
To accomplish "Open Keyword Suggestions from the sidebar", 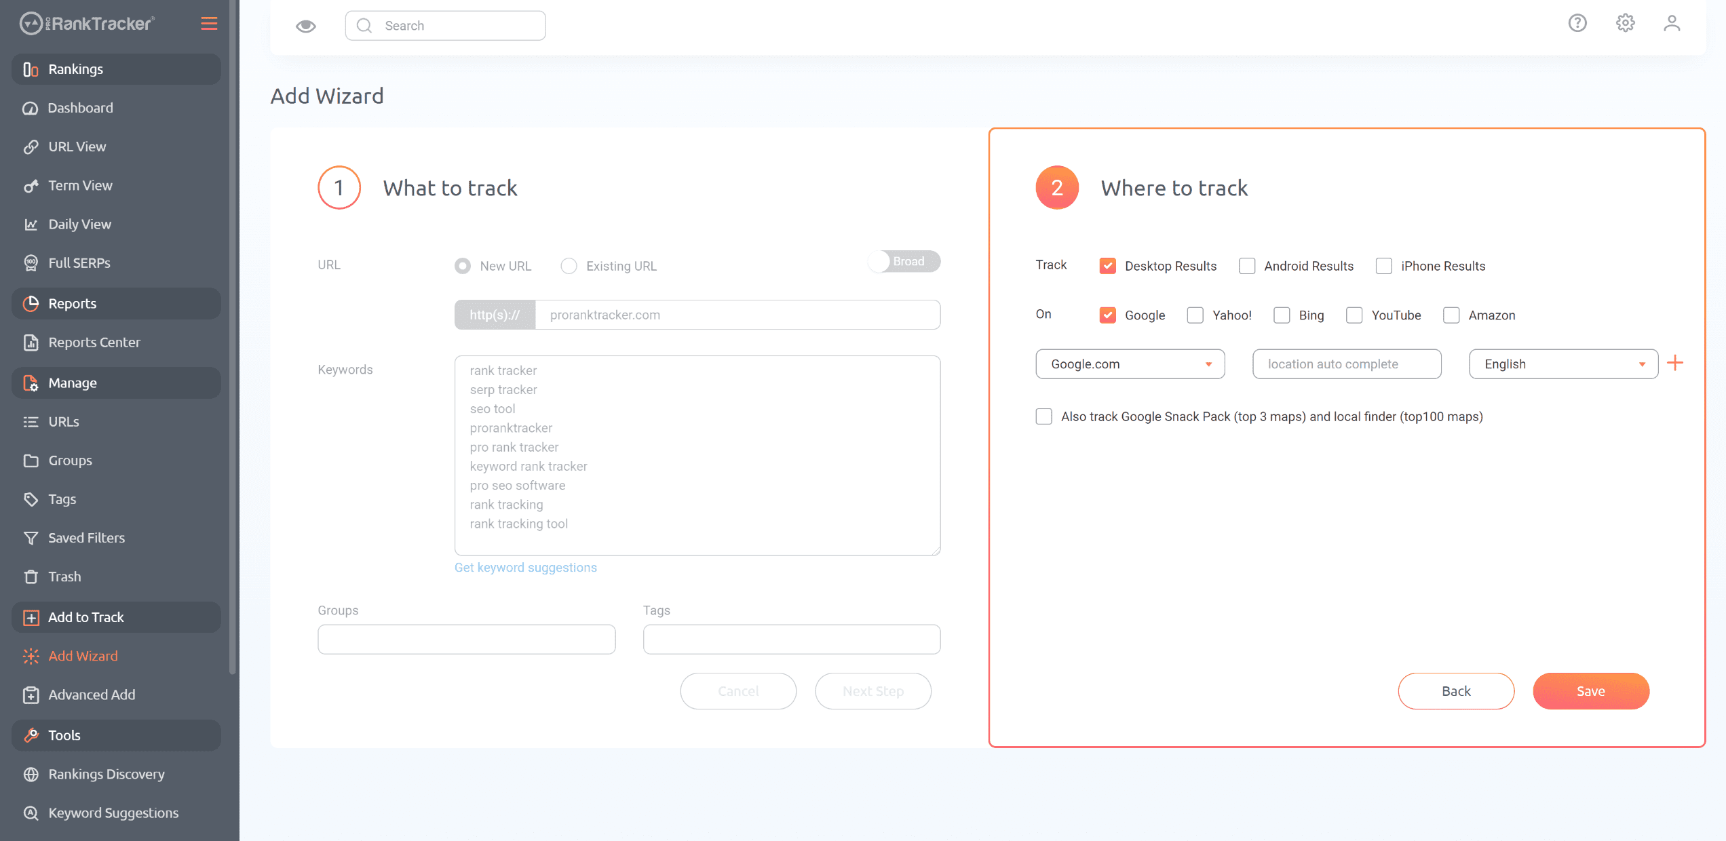I will (113, 813).
